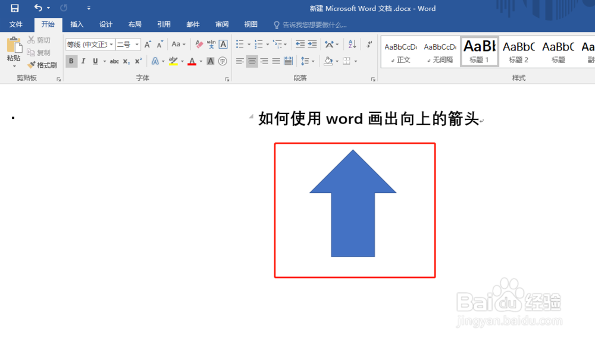The height and width of the screenshot is (341, 595).
Task: Decrease the font size with the smaller A icon
Action: [159, 45]
